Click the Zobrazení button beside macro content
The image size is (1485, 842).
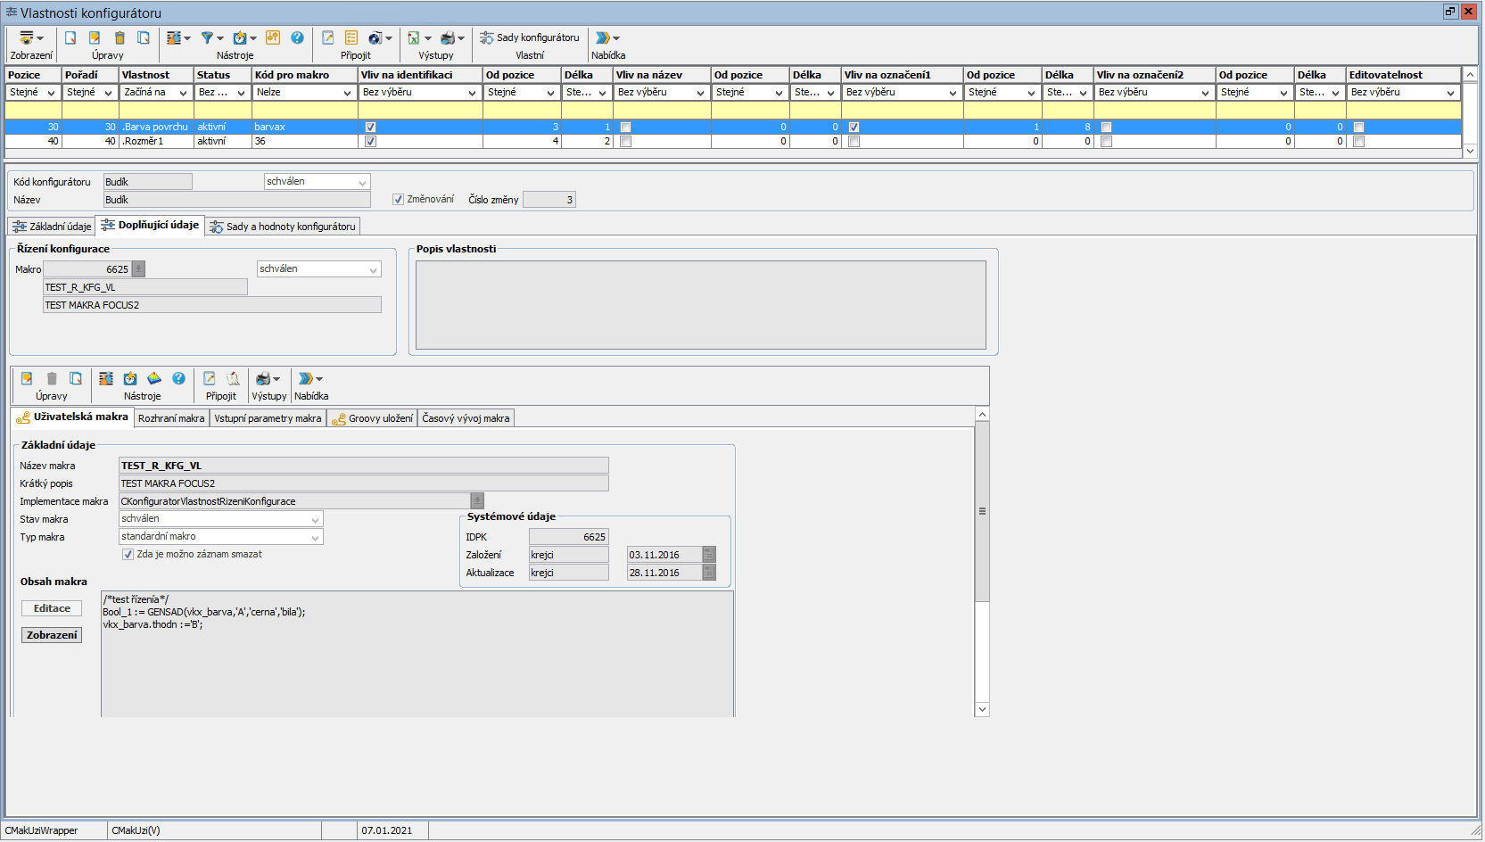(52, 635)
